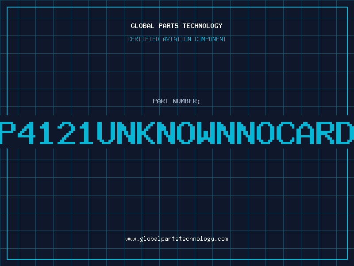This screenshot has width=354, height=266.
Task: Click the 'PART NUMBER:' label
Action: tap(177, 101)
